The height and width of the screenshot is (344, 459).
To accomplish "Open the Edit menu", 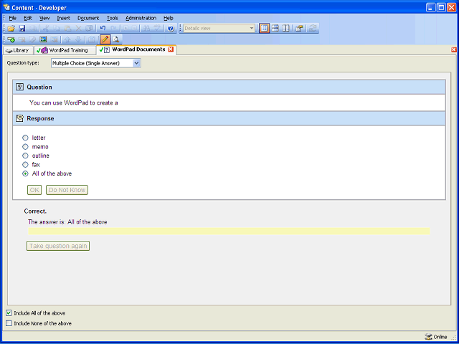I will 28,18.
